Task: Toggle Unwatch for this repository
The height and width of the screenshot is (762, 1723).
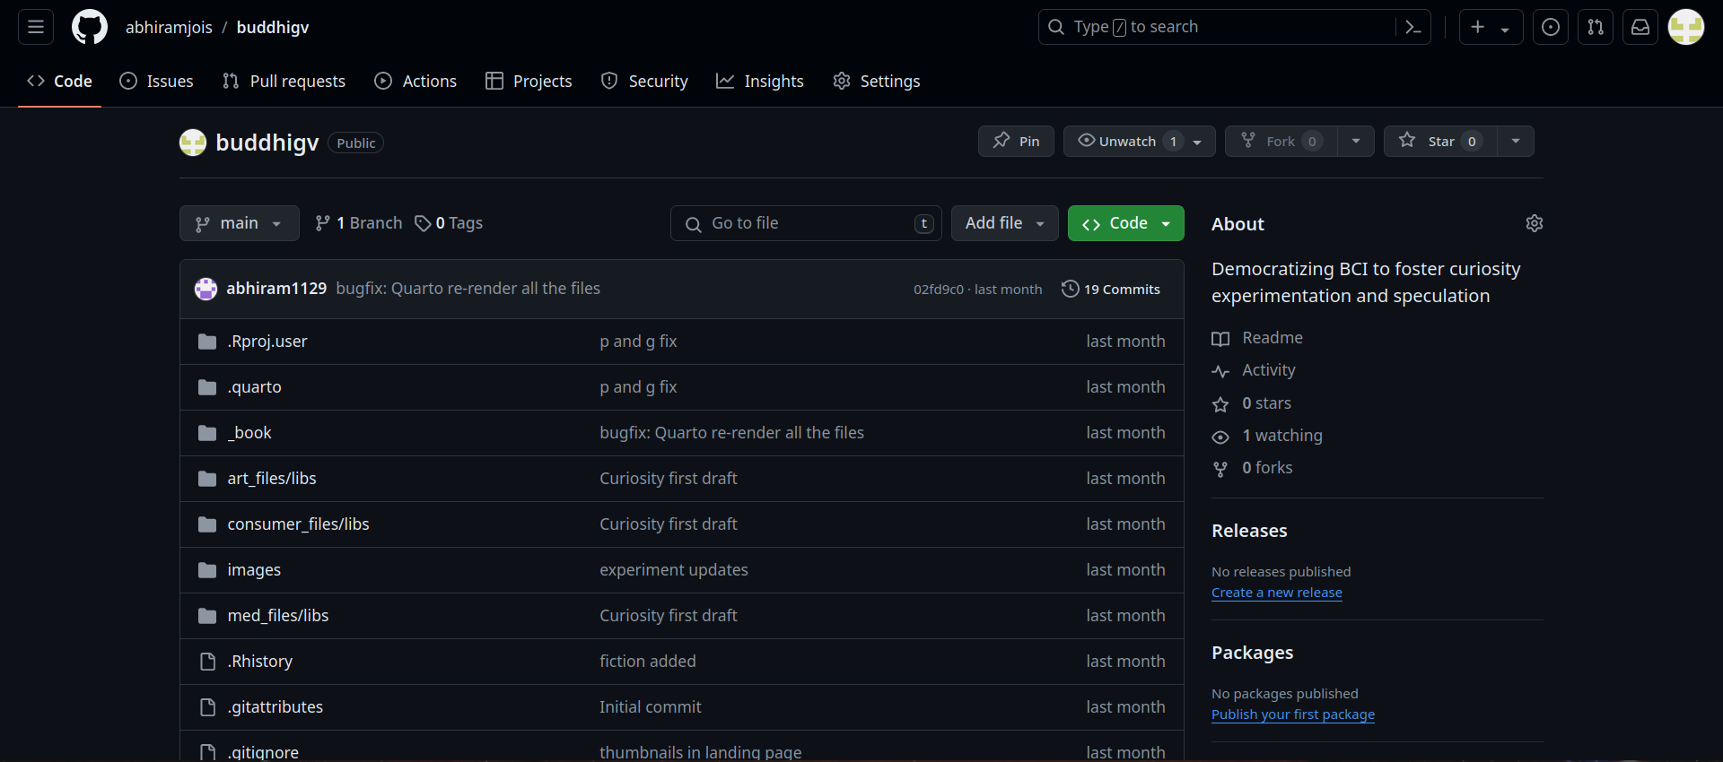Action: click(1140, 142)
